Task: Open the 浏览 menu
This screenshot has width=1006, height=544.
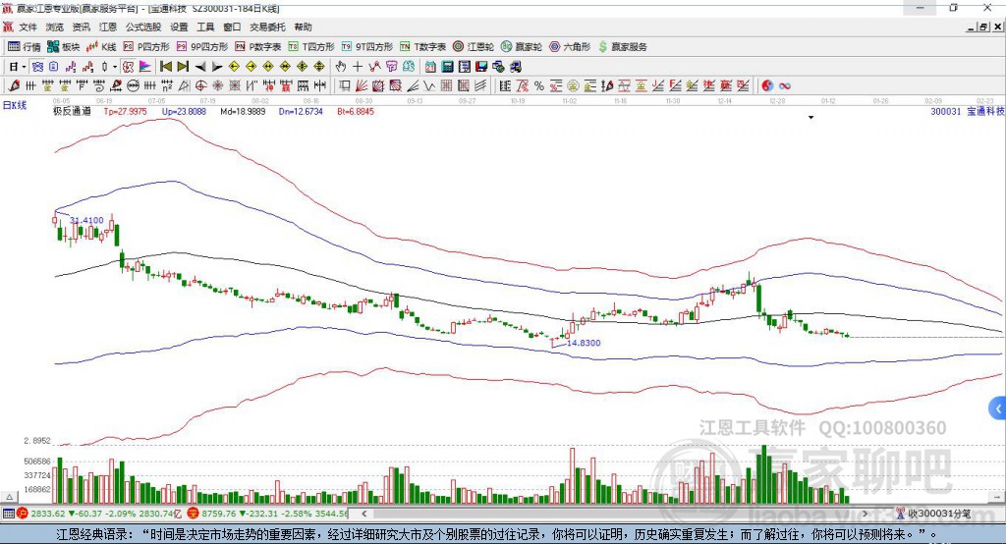Action: click(55, 27)
